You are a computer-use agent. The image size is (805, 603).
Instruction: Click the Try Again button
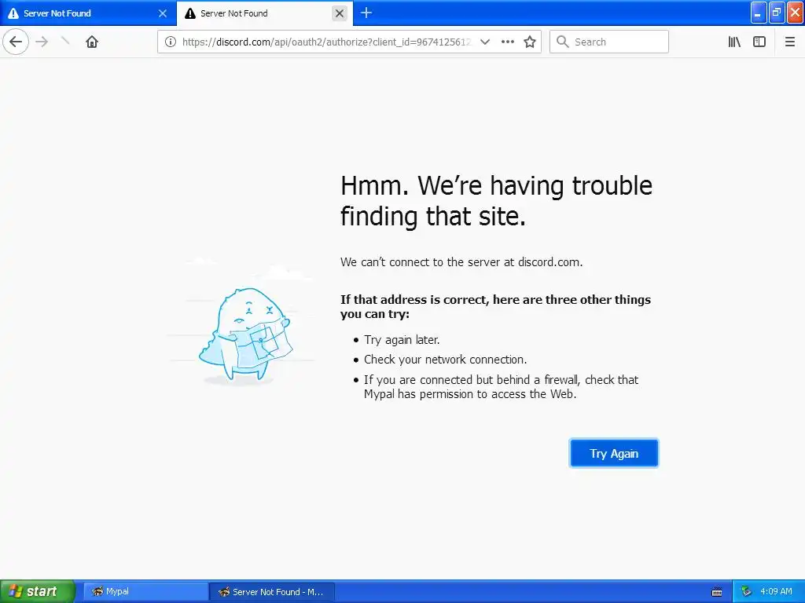point(613,453)
